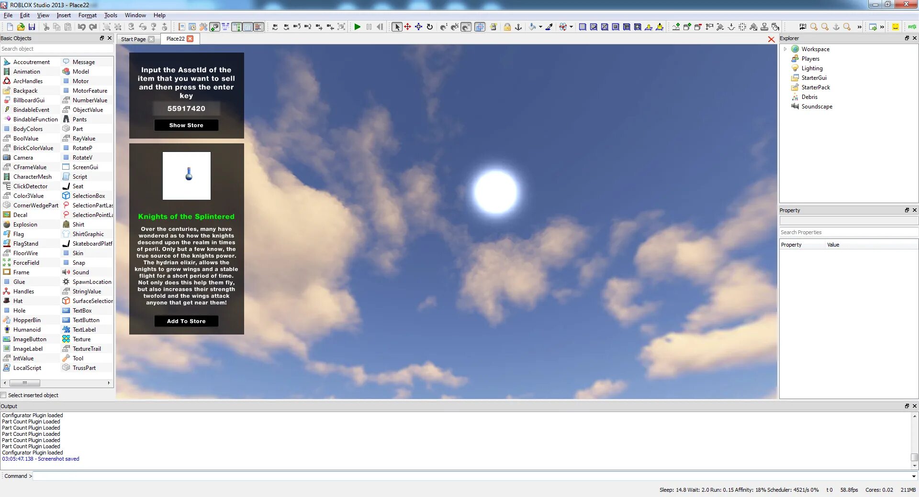Click the Add To Store button
Screen dimensions: 919x497
coord(186,321)
